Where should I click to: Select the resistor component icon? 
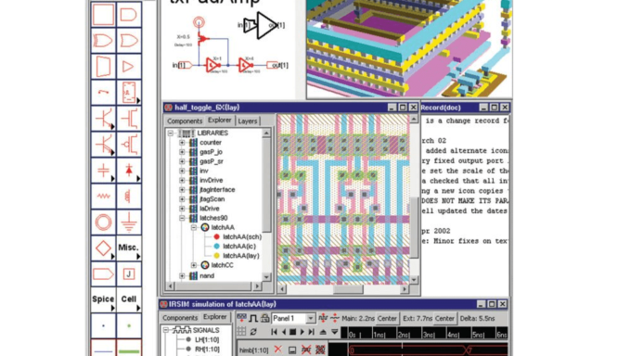tap(103, 197)
